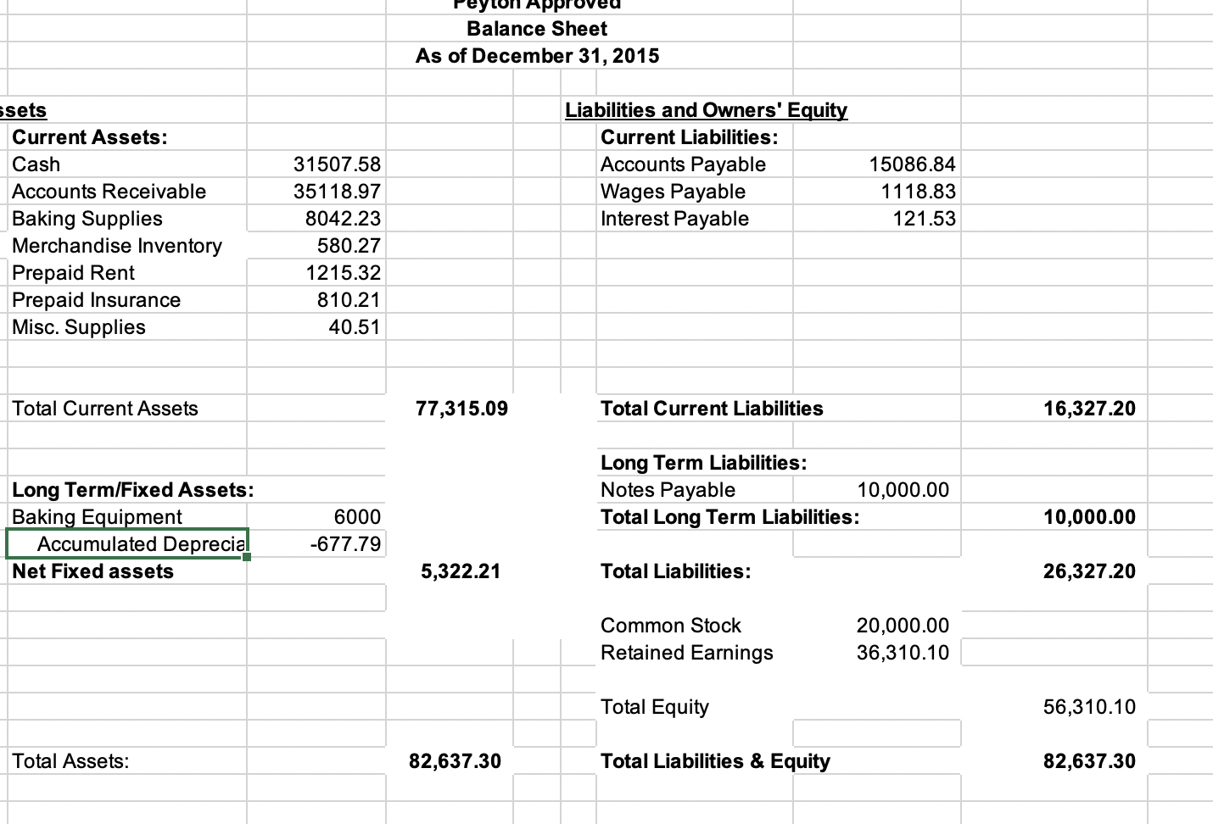
Task: Click the Retained Earnings label
Action: [x=687, y=653]
